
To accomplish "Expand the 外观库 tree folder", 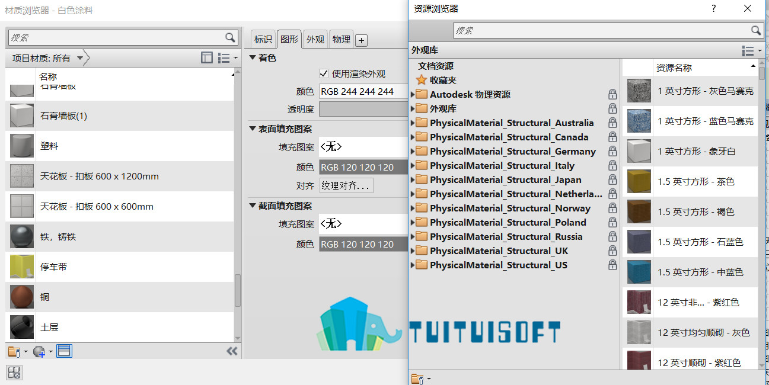I will [413, 108].
